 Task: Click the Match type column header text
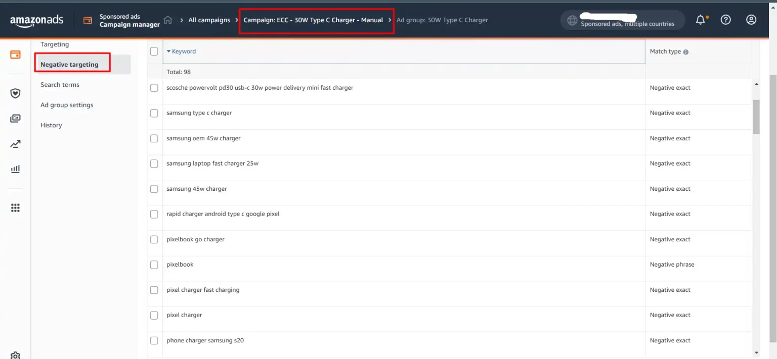tap(665, 52)
